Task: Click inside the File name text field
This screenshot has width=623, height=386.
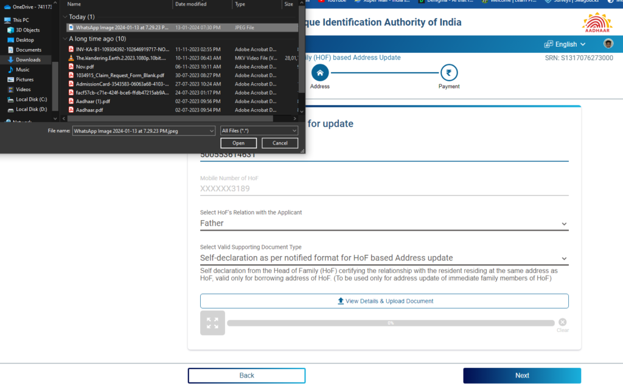Action: [141, 130]
